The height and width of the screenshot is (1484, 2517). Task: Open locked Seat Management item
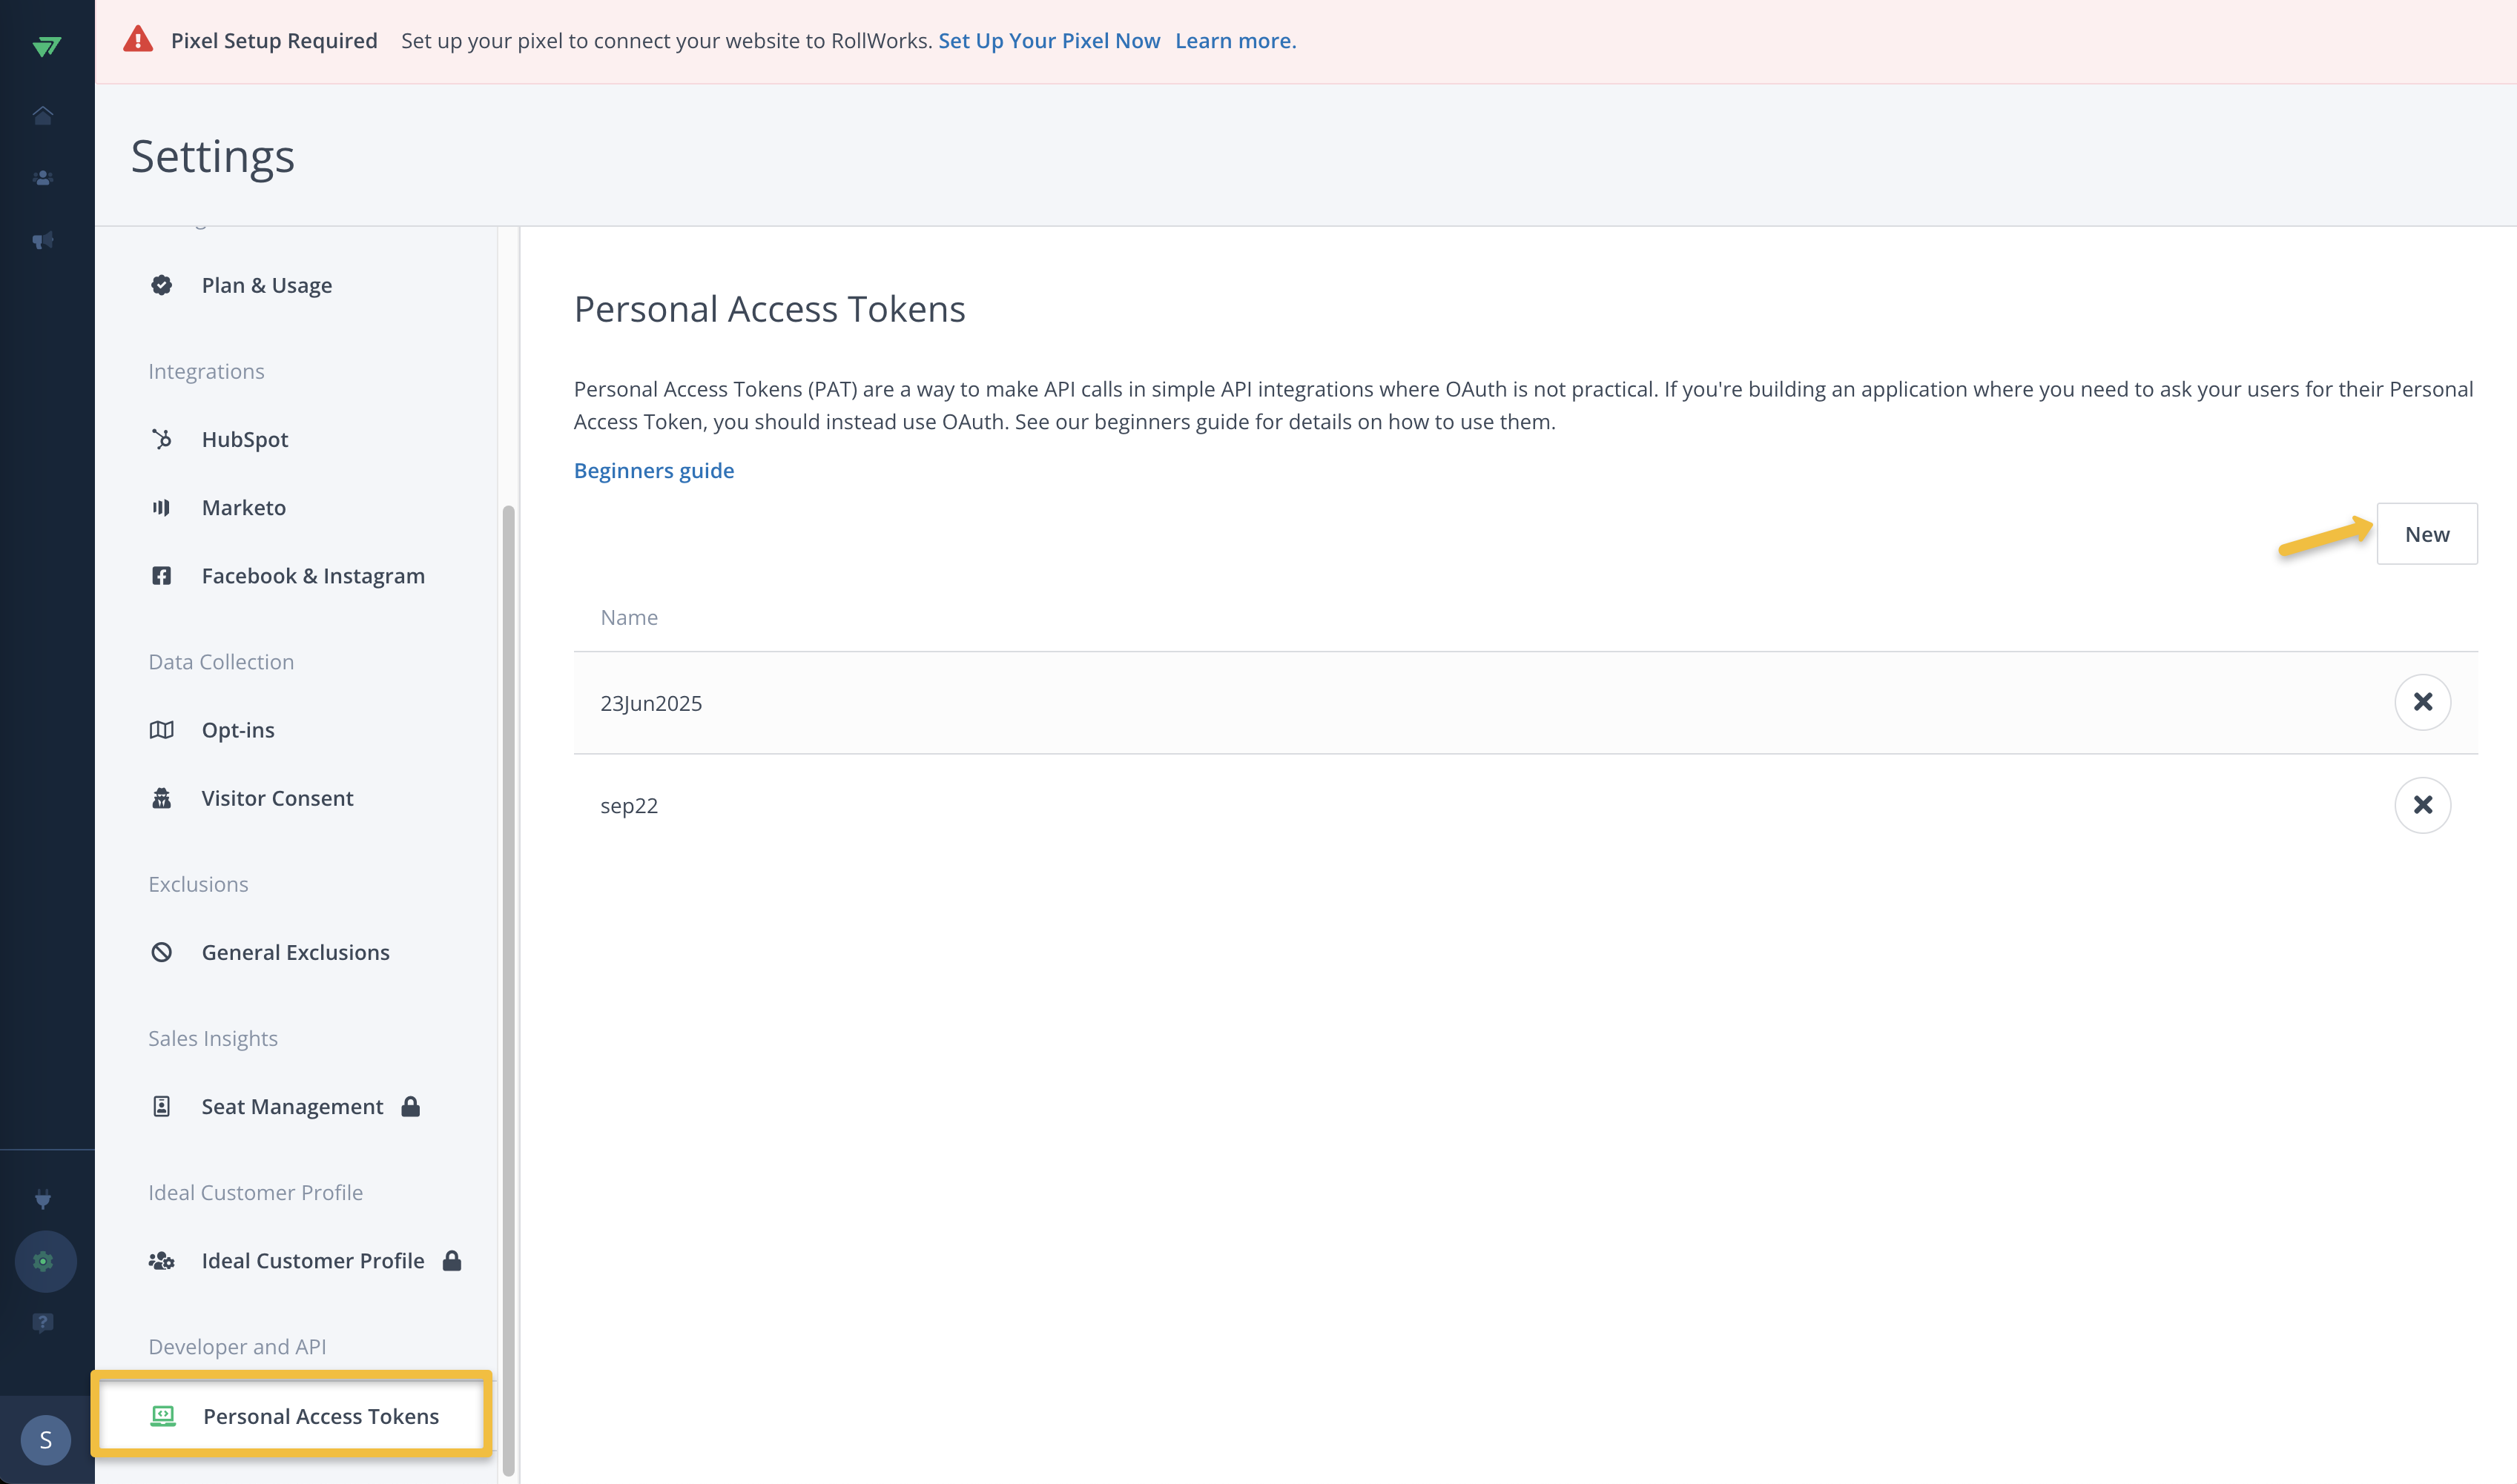click(x=291, y=1106)
